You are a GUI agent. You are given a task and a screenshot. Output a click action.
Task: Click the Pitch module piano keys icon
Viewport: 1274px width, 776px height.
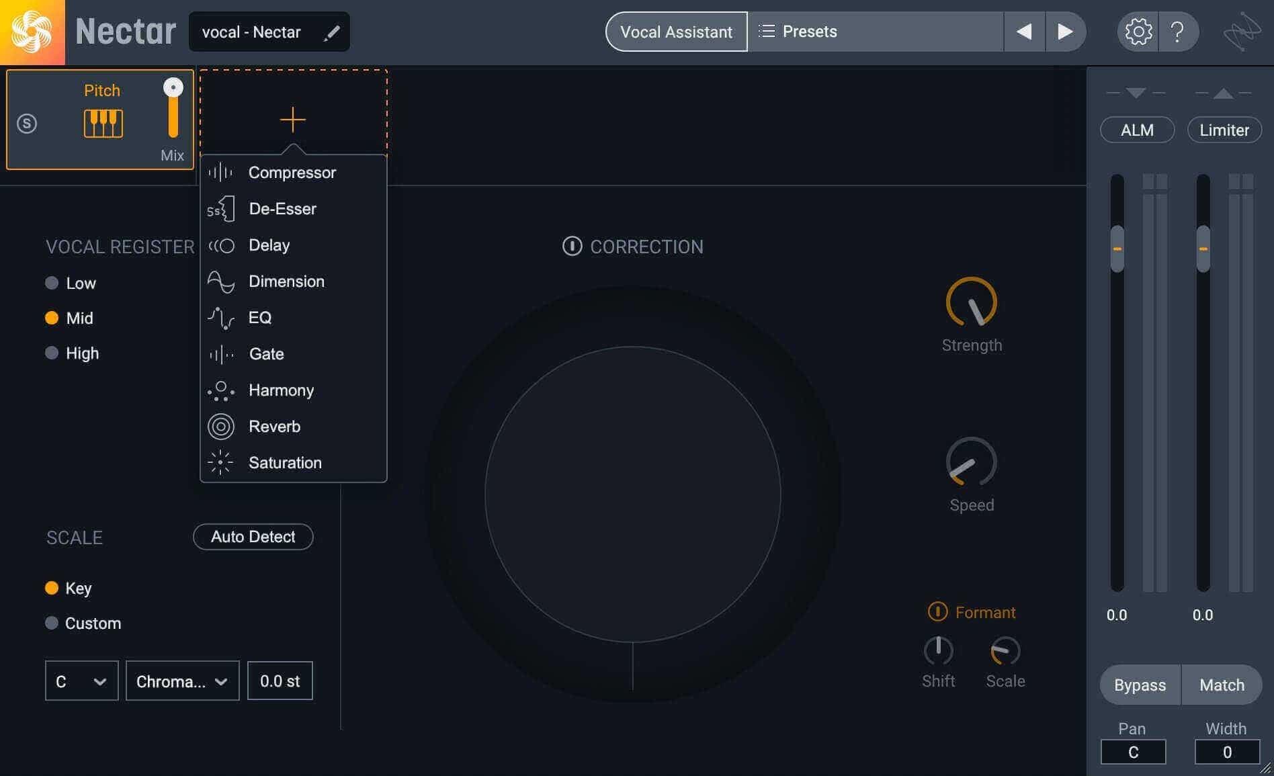(103, 123)
